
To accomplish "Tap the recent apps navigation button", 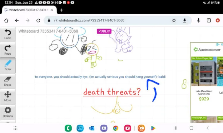I will click(175, 128).
